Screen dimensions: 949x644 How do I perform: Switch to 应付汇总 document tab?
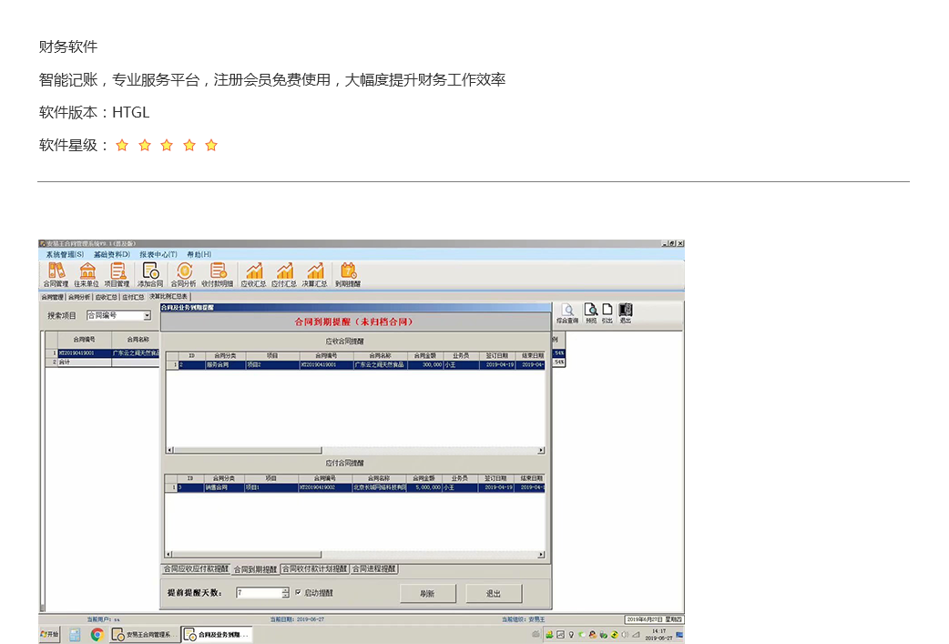tap(133, 297)
